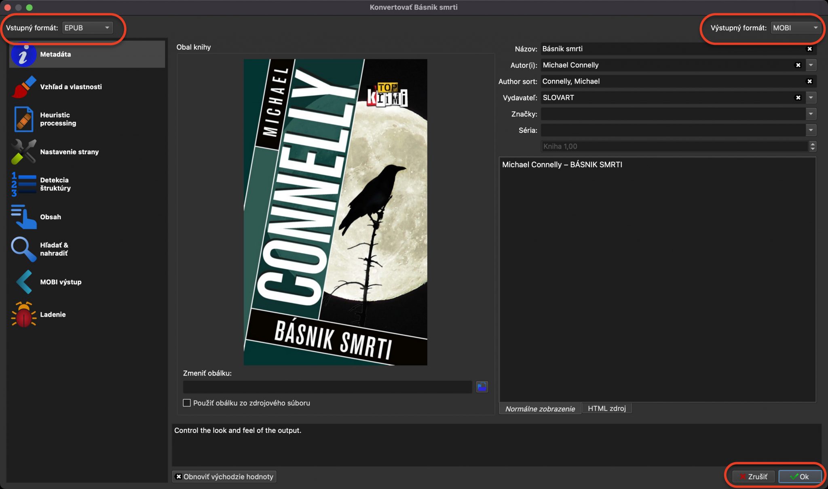Select the Heuristic processing label

tap(58, 119)
